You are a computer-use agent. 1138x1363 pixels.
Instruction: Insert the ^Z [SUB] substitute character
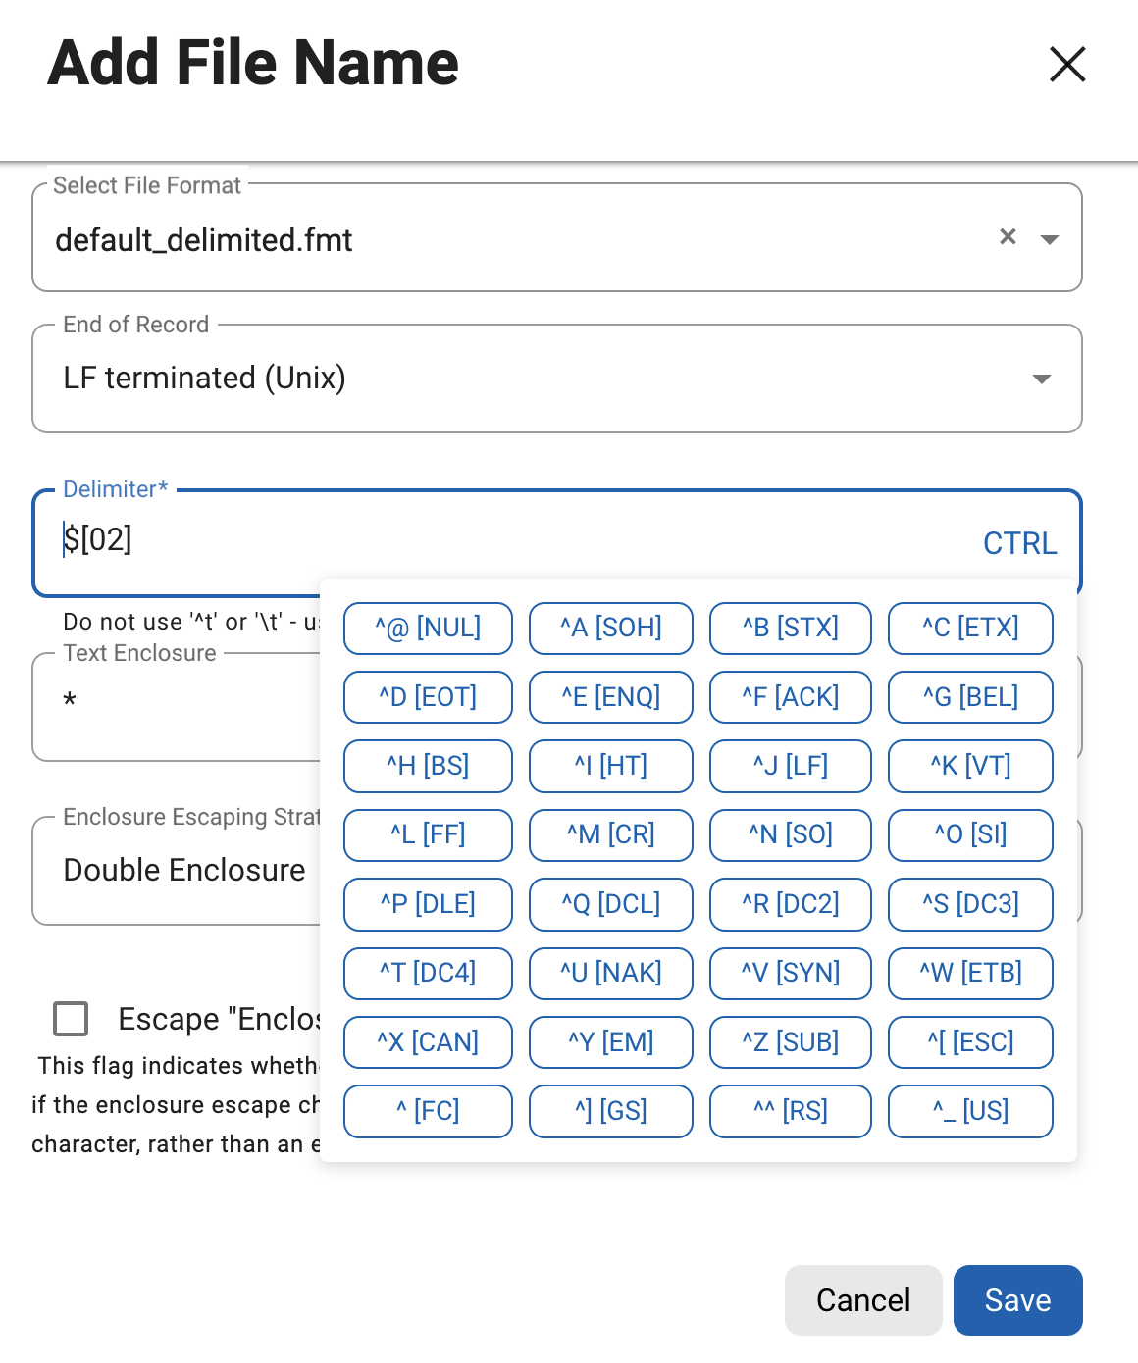pos(790,1042)
